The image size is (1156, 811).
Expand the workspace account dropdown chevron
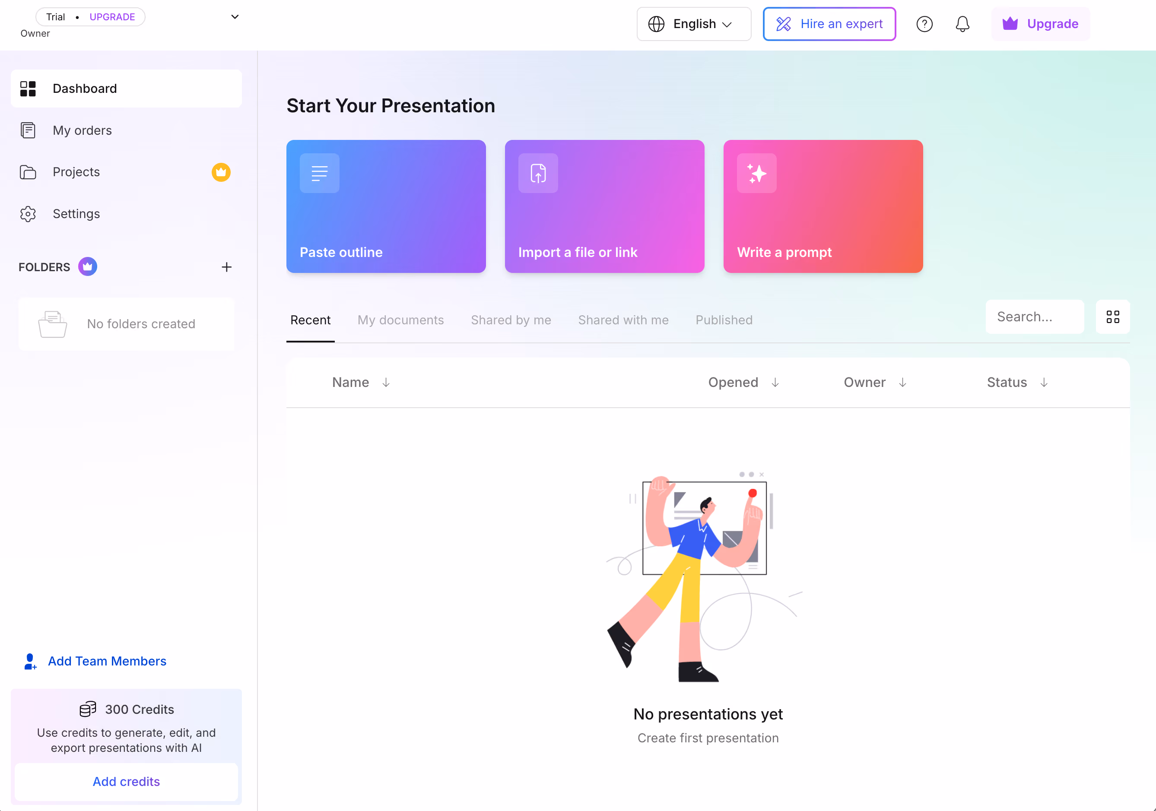(235, 17)
